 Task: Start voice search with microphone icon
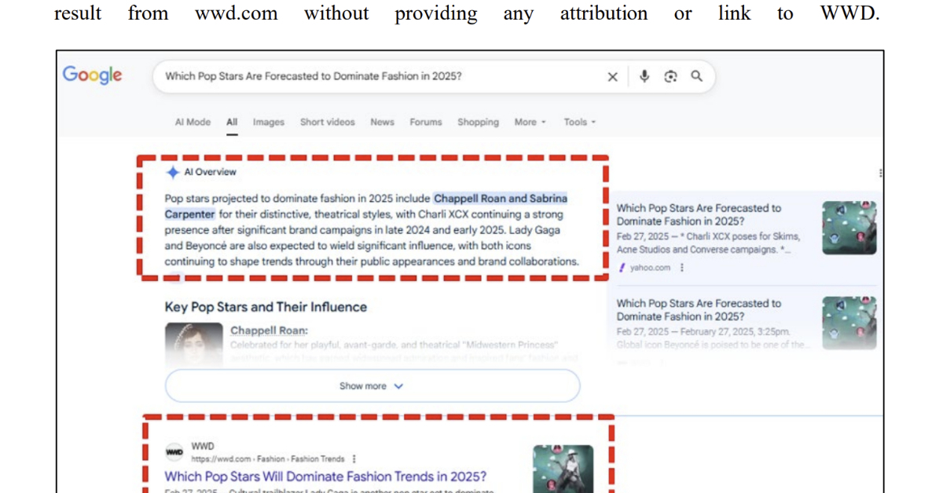pyautogui.click(x=644, y=76)
